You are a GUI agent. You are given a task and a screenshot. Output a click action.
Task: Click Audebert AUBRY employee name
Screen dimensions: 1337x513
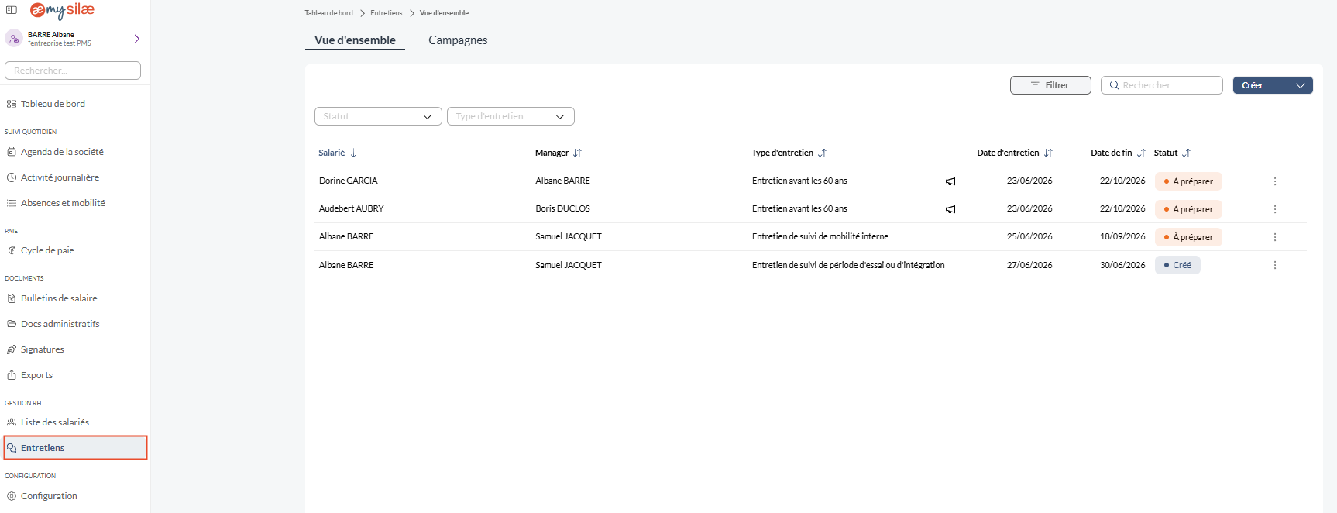pos(352,208)
